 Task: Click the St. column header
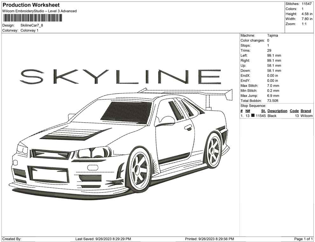tap(263, 111)
